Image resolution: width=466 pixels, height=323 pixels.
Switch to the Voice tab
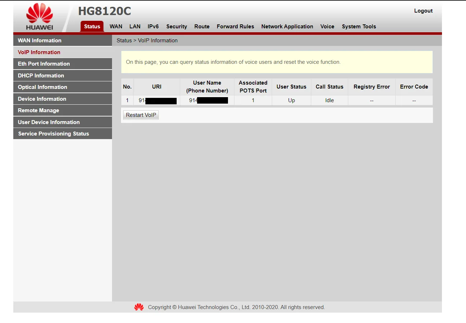(327, 27)
